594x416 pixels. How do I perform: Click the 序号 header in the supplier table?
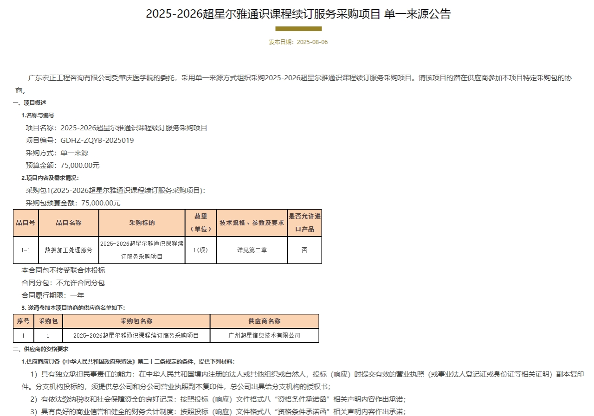point(23,321)
